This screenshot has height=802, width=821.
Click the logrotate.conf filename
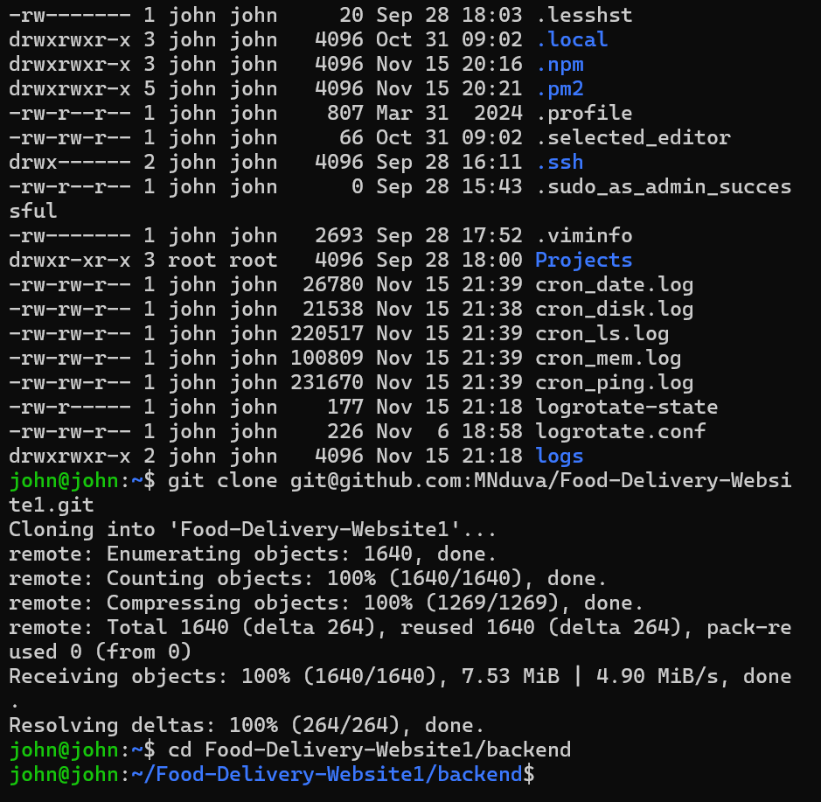point(620,431)
